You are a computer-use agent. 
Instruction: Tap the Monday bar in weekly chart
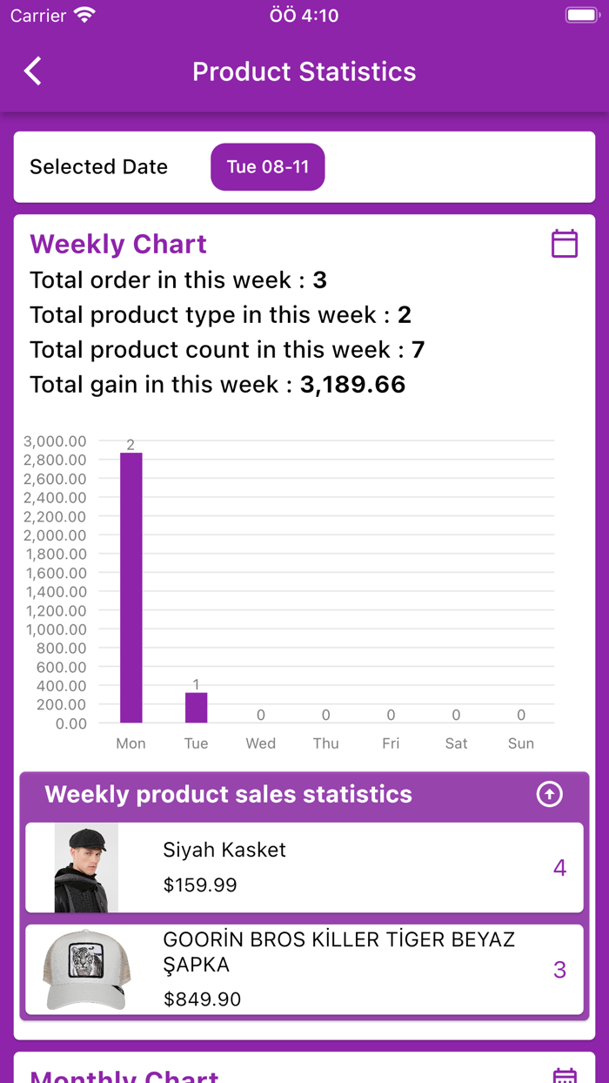point(131,588)
